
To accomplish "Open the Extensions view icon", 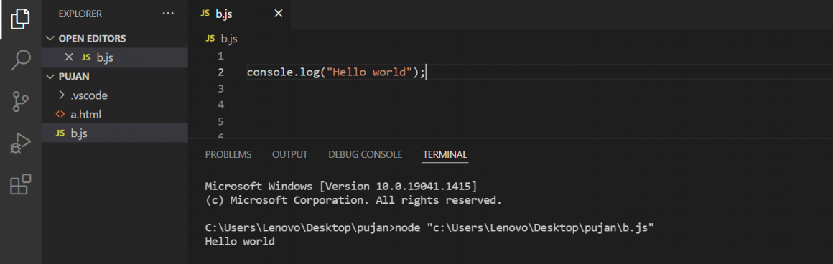I will click(21, 184).
